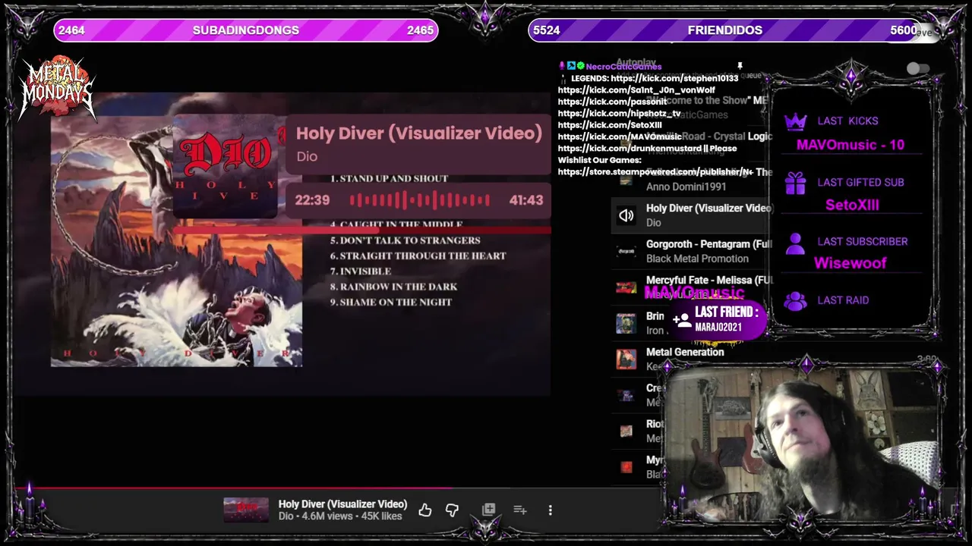The width and height of the screenshot is (972, 546).
Task: Click the add-friend icon in Last Friend badge
Action: [x=681, y=318]
